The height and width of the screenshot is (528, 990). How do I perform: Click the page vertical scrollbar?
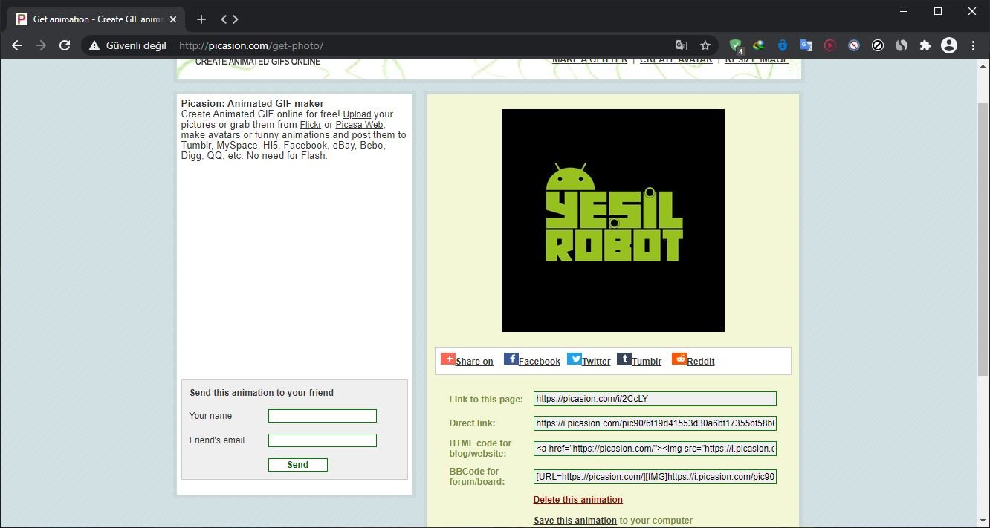[x=983, y=238]
